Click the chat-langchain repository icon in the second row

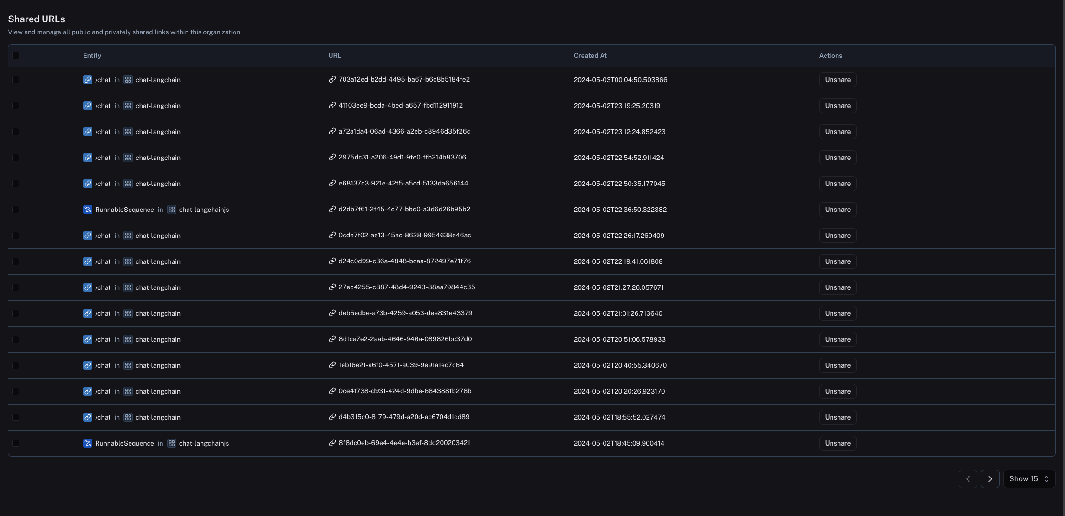128,106
